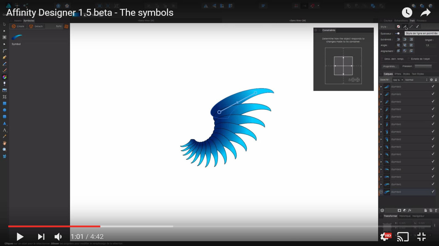
Task: Select the Transparency glass tool
Action: (4, 83)
